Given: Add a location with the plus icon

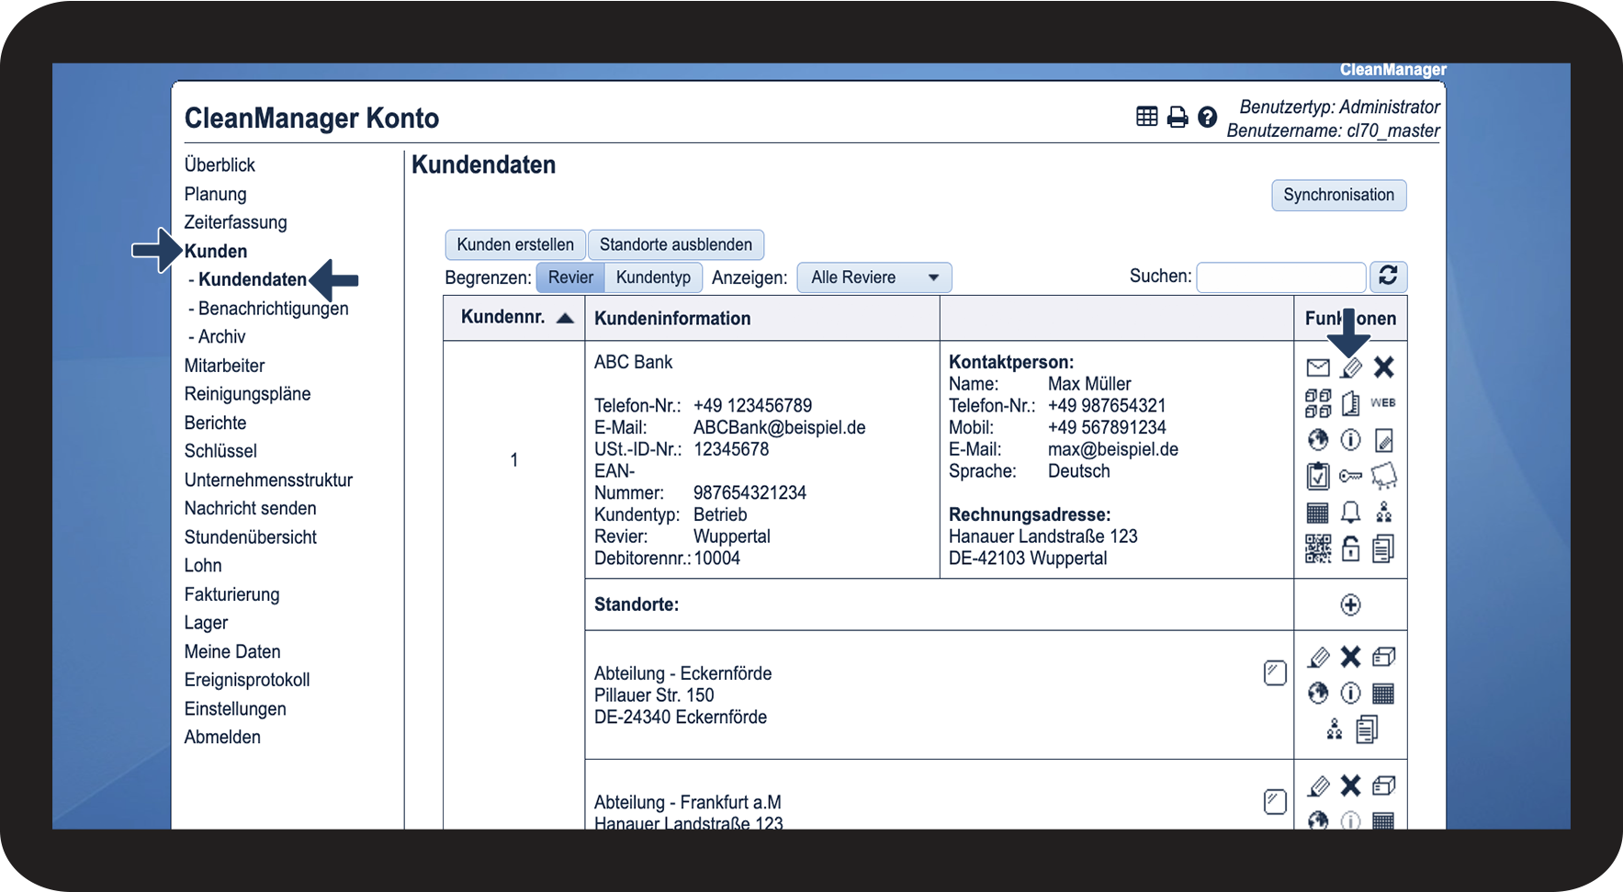Looking at the screenshot, I should pos(1350,604).
